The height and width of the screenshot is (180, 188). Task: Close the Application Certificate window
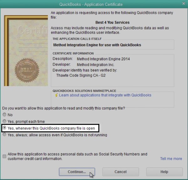(x=183, y=3)
